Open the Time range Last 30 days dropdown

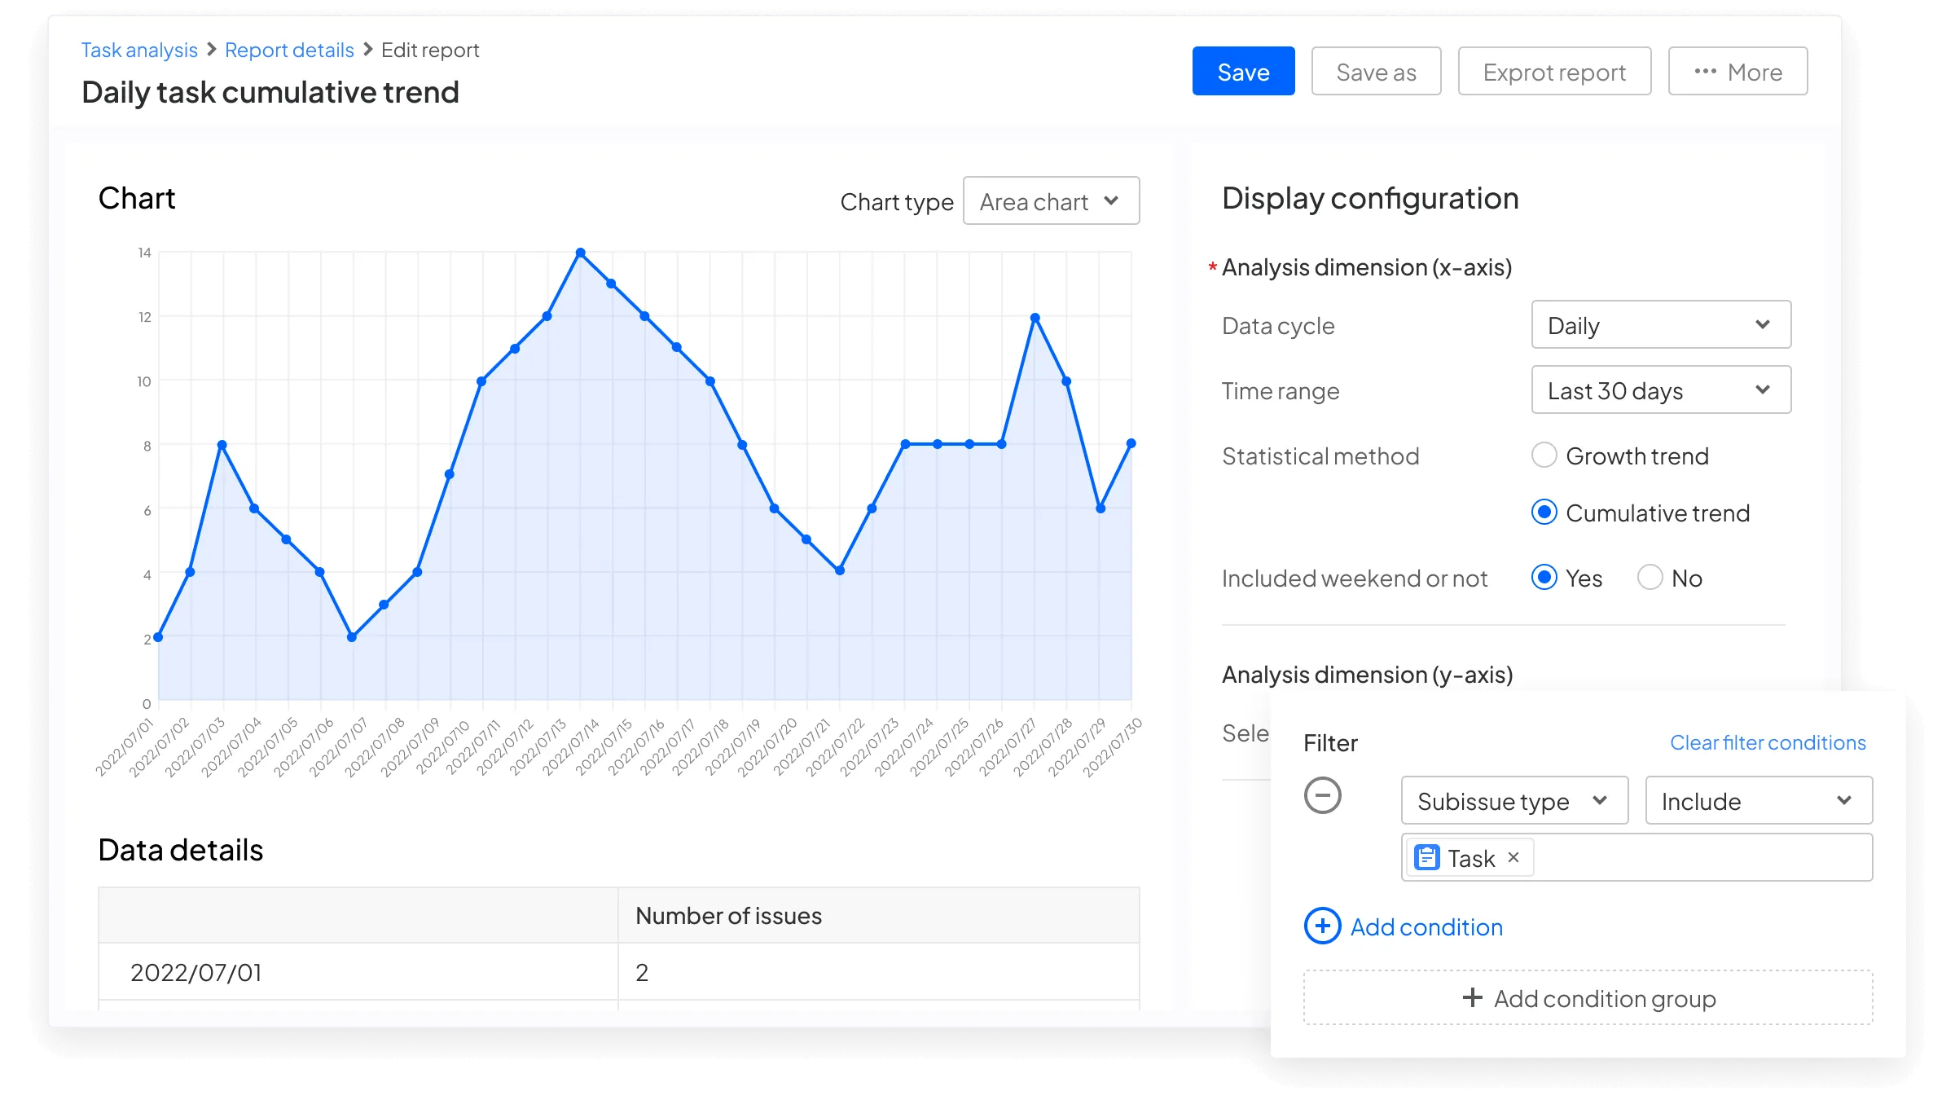1661,390
